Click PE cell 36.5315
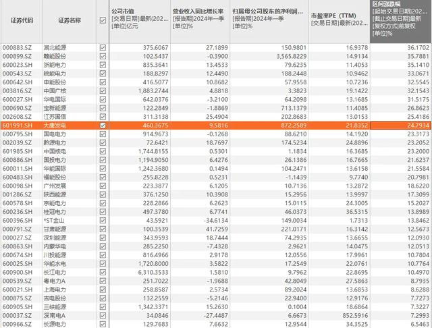432x328 pixels. pyautogui.click(x=357, y=212)
